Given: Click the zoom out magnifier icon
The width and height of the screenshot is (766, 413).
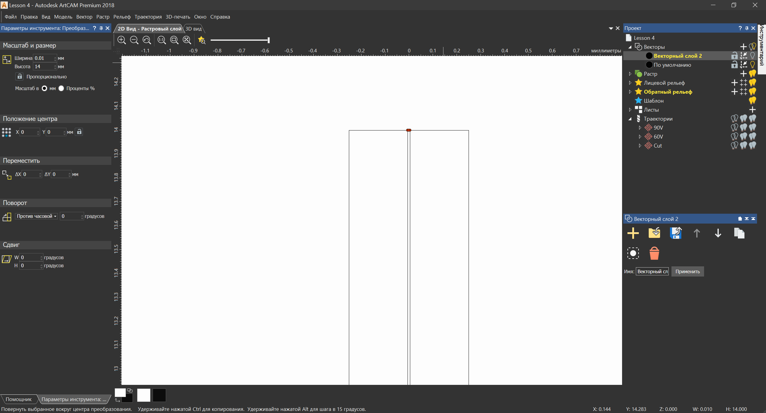Looking at the screenshot, I should [134, 40].
